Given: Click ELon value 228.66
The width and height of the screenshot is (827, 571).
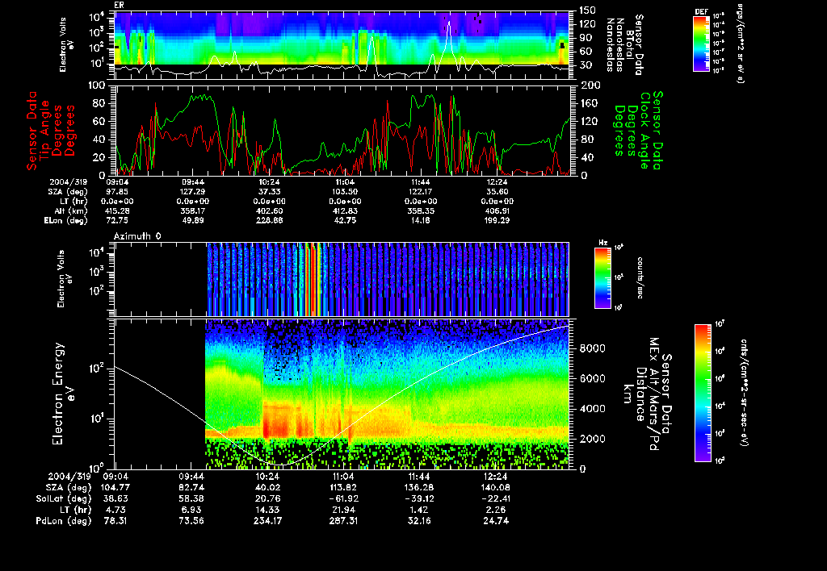Looking at the screenshot, I should [x=269, y=220].
